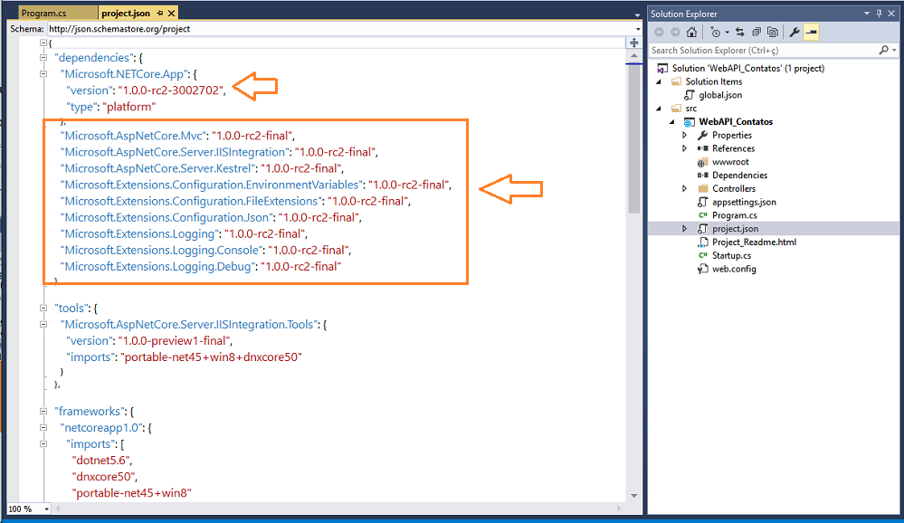
Task: Open search options dropdown beside the magnifier
Action: click(894, 50)
